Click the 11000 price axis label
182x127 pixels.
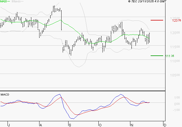174,61
